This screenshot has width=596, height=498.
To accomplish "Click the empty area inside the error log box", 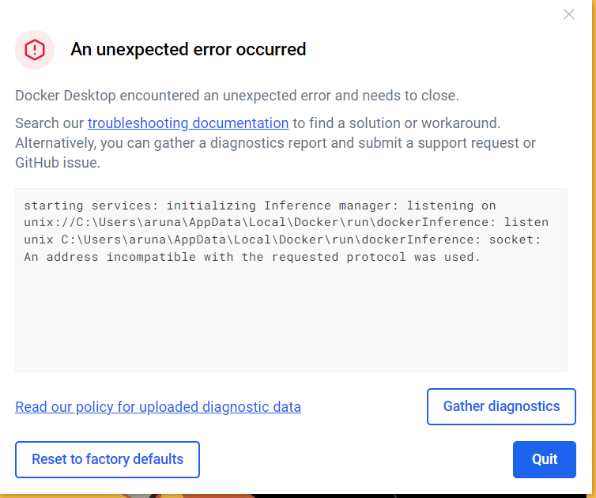I will [x=291, y=324].
